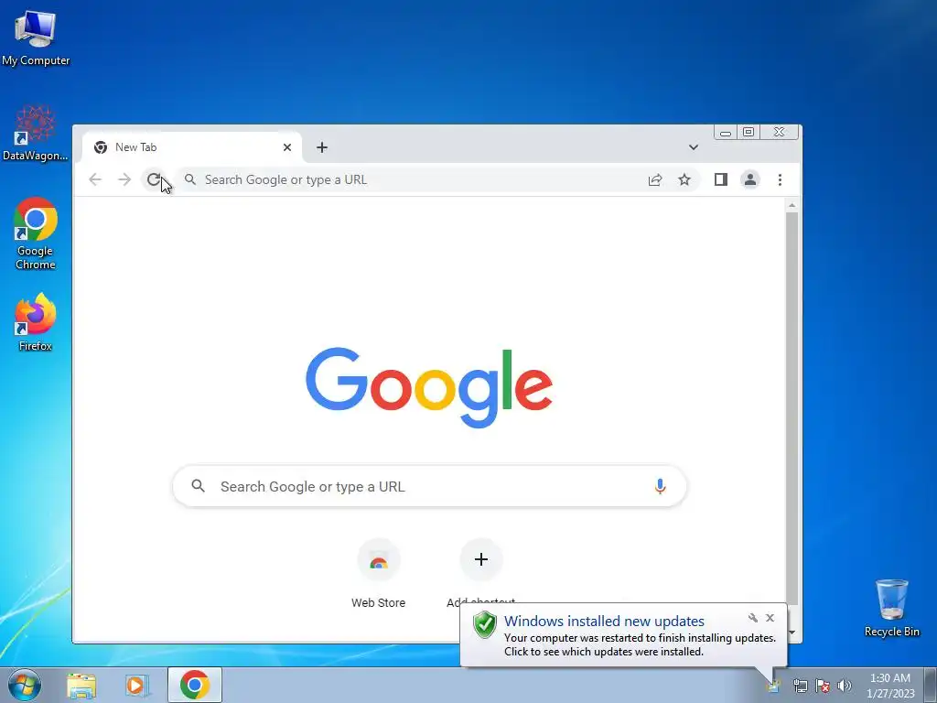The height and width of the screenshot is (703, 937).
Task: Start voice search with the microphone icon
Action: pos(660,486)
